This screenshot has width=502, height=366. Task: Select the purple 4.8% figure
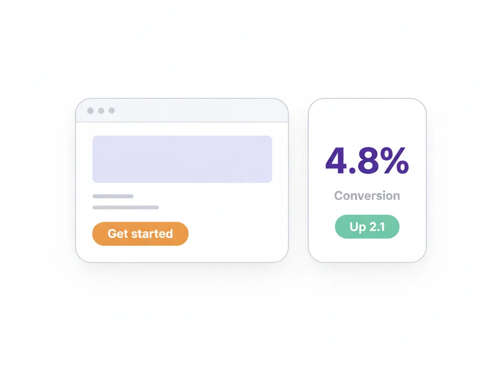tap(367, 161)
